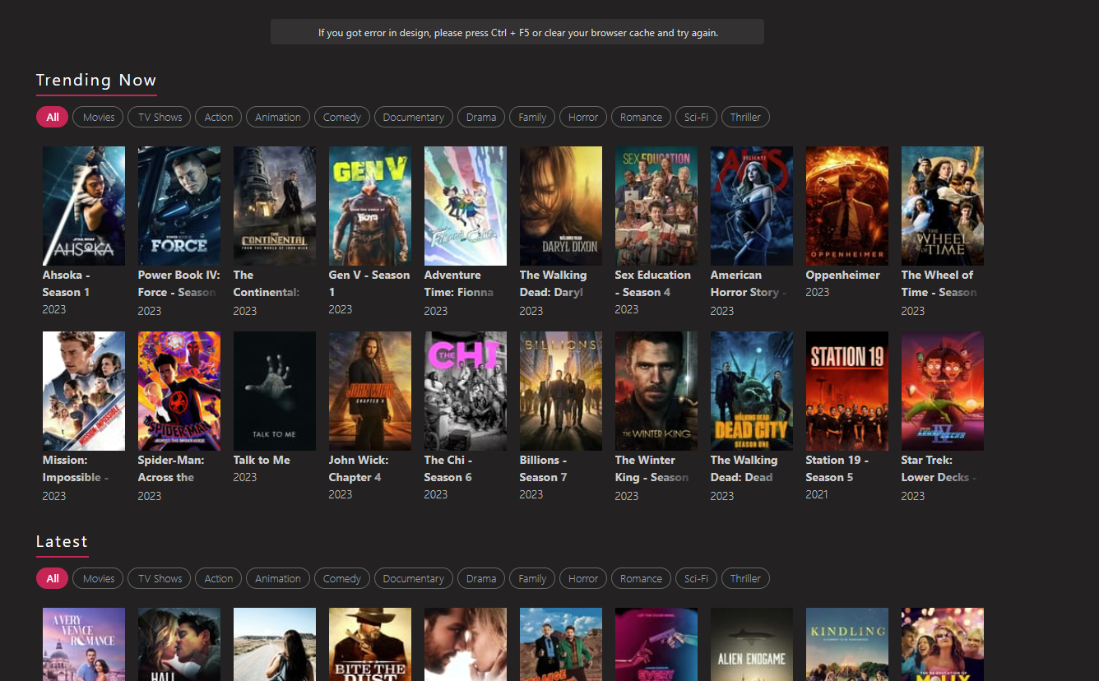Open the Alien Endgame poster in Latest
The image size is (1099, 681).
tap(752, 644)
